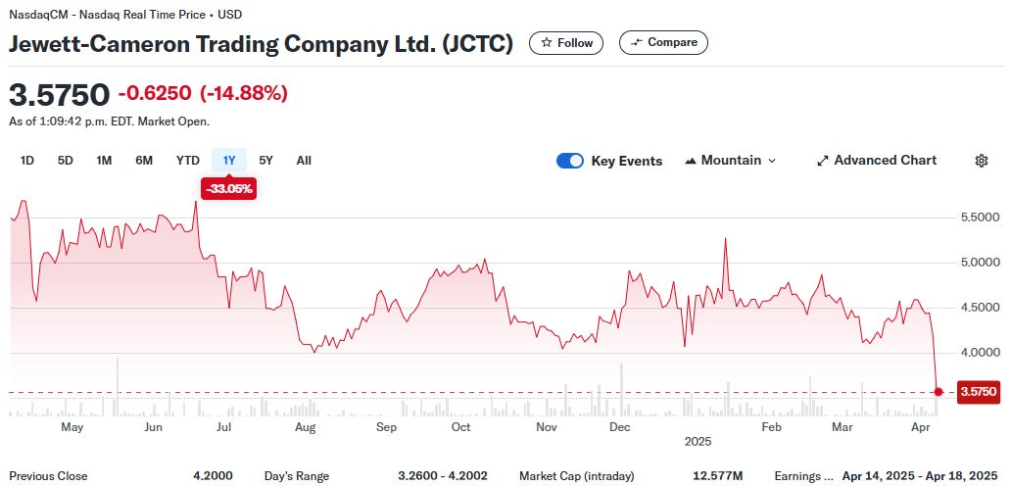
Task: Click the Feb x-axis label
Action: (771, 427)
